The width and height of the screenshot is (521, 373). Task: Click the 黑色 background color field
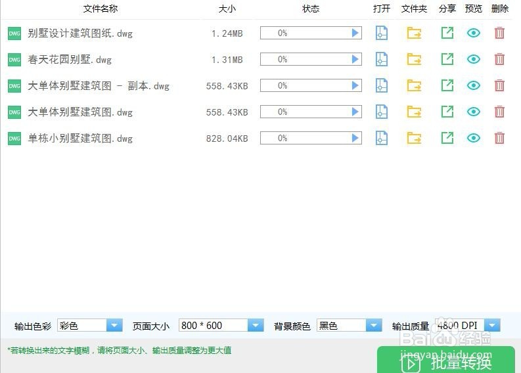(341, 325)
